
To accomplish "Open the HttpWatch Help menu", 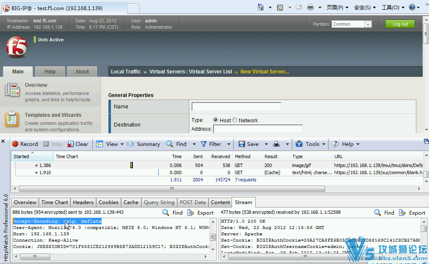I will pyautogui.click(x=345, y=144).
